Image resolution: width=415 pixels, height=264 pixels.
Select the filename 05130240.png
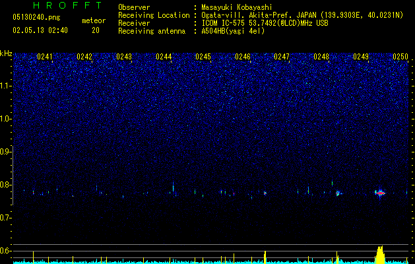(36, 18)
